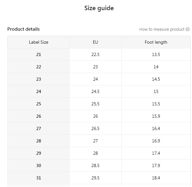Select EU size 28.5 cell
Screen dimensions: 192x187
[x=96, y=165]
